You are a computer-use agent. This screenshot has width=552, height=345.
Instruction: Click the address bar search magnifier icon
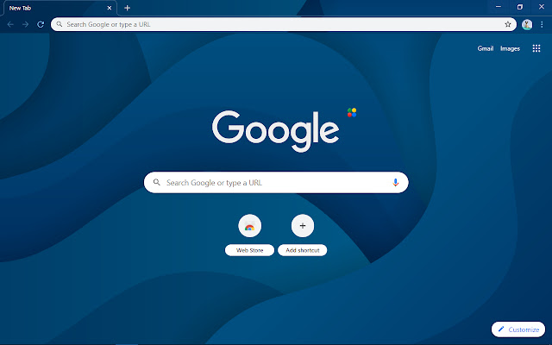coord(60,24)
